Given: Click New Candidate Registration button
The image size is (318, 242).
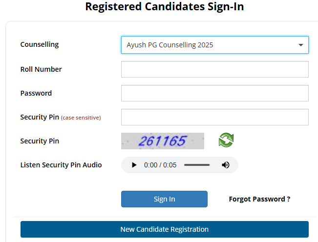Looking at the screenshot, I should [164, 229].
